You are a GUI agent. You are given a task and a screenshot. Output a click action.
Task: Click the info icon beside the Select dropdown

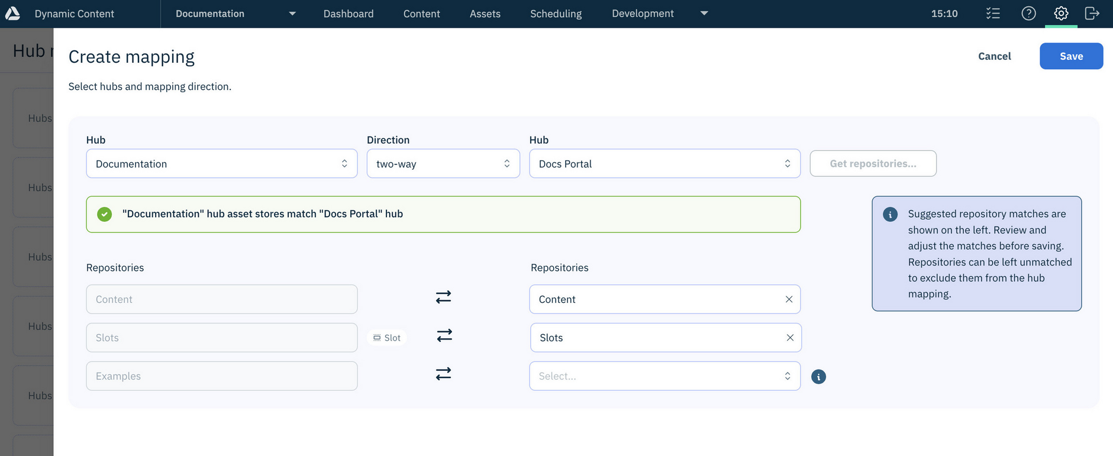pyautogui.click(x=818, y=377)
